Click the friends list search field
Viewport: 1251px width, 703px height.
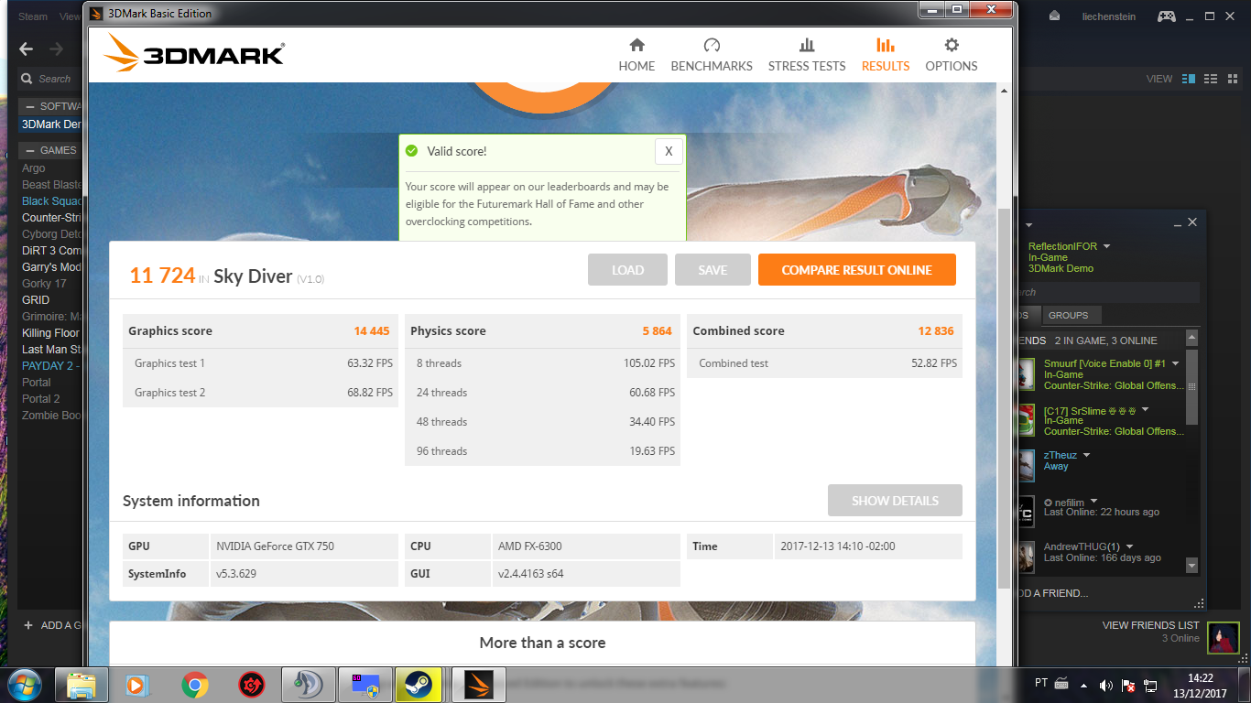tap(1107, 292)
